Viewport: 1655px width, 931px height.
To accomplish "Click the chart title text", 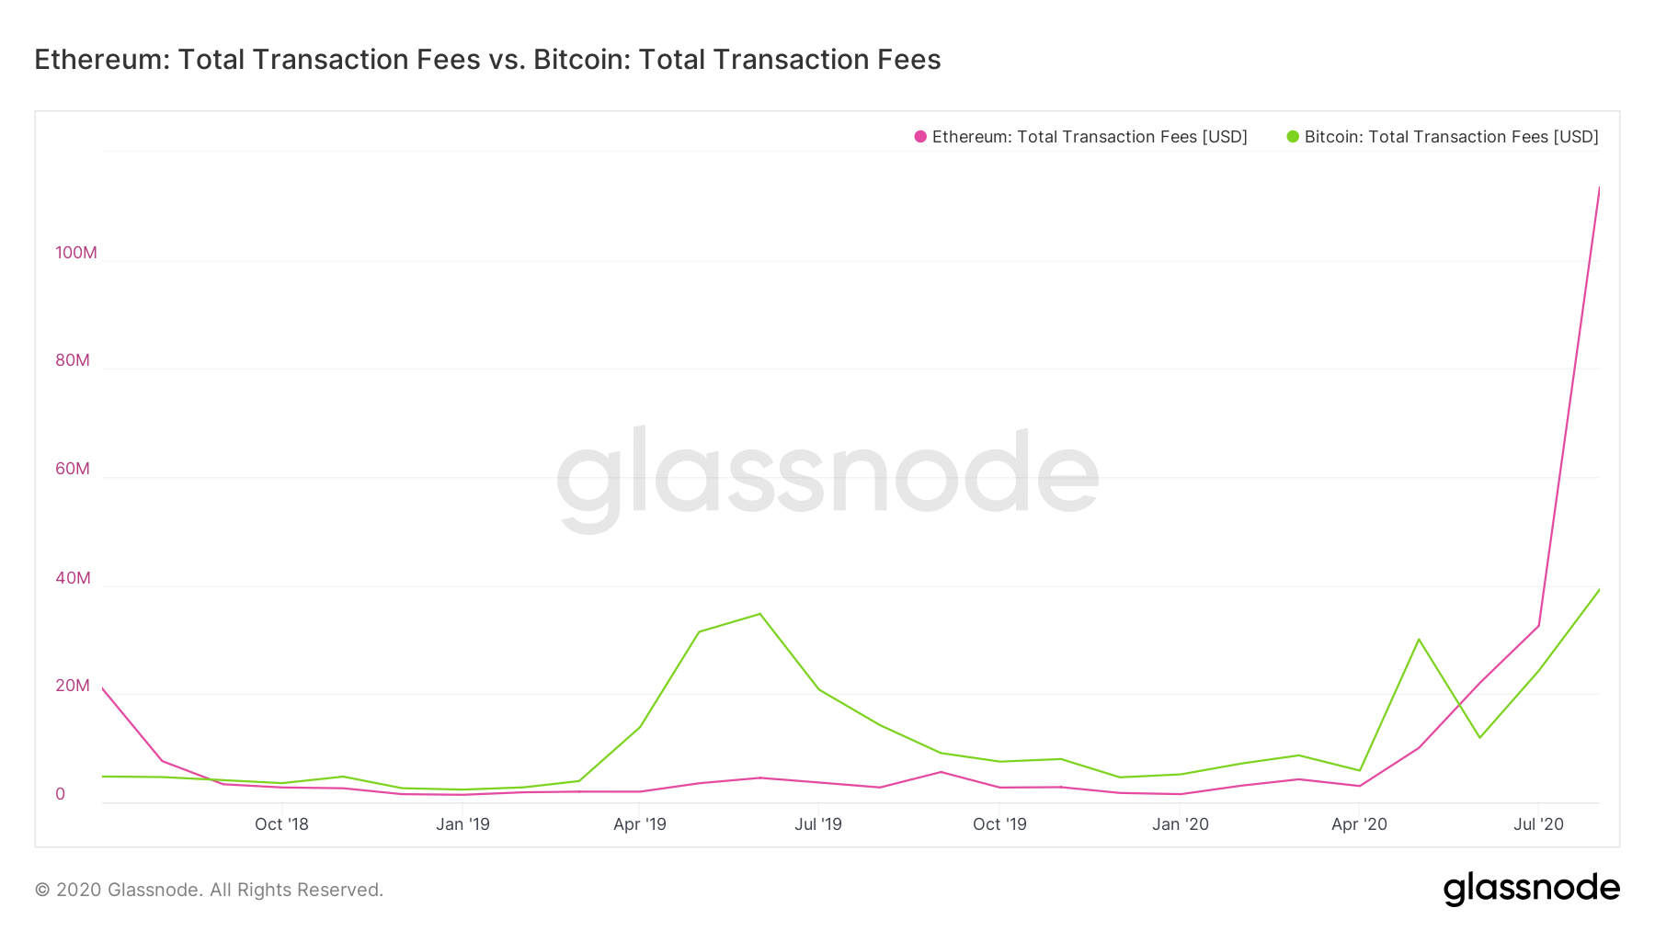I will click(487, 60).
